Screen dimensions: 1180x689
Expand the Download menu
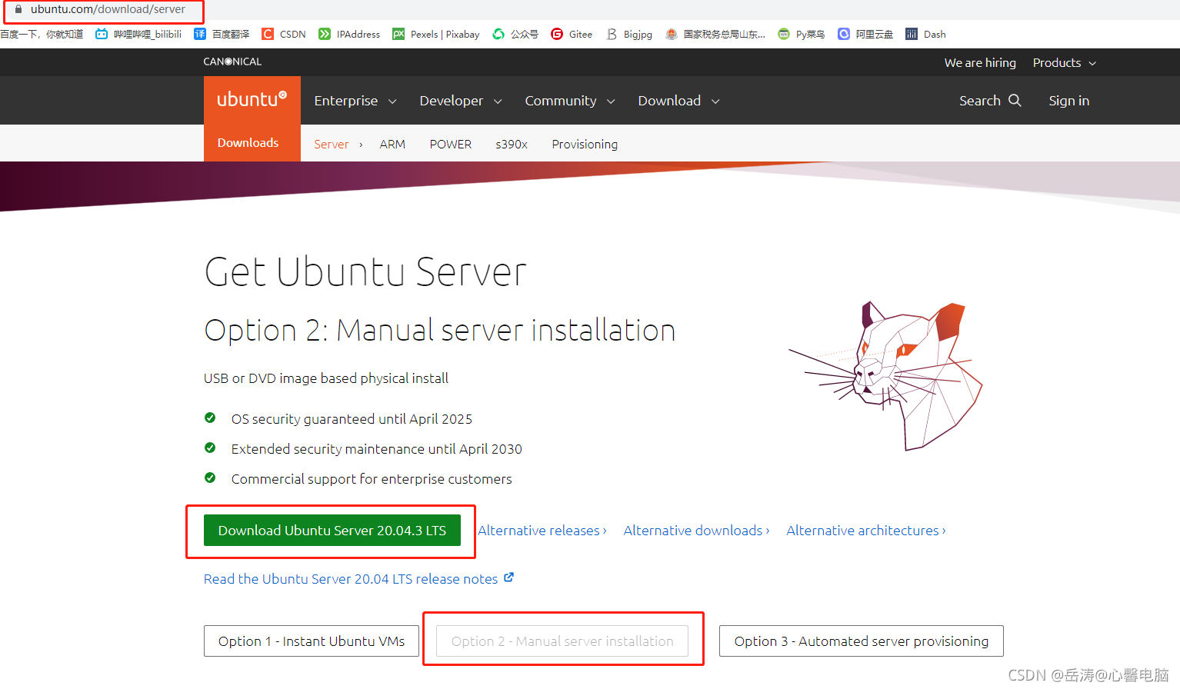678,101
